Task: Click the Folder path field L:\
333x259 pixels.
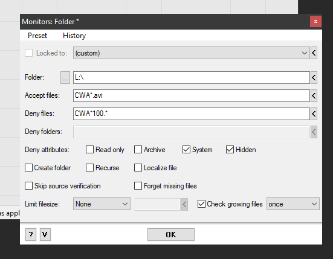Action: 191,77
